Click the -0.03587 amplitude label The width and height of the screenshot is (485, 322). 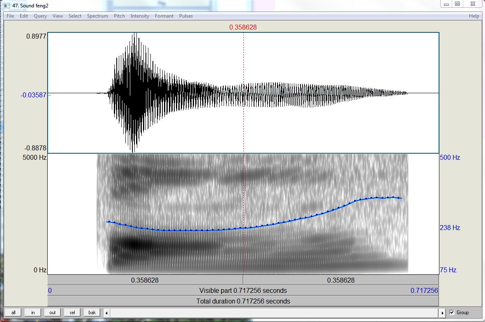tap(33, 95)
